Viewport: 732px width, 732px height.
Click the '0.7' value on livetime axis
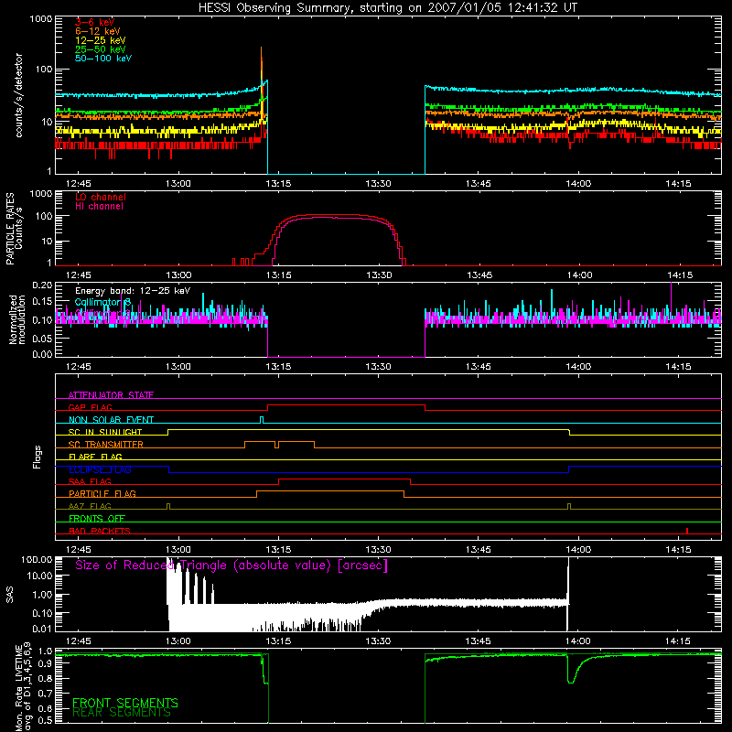45,694
